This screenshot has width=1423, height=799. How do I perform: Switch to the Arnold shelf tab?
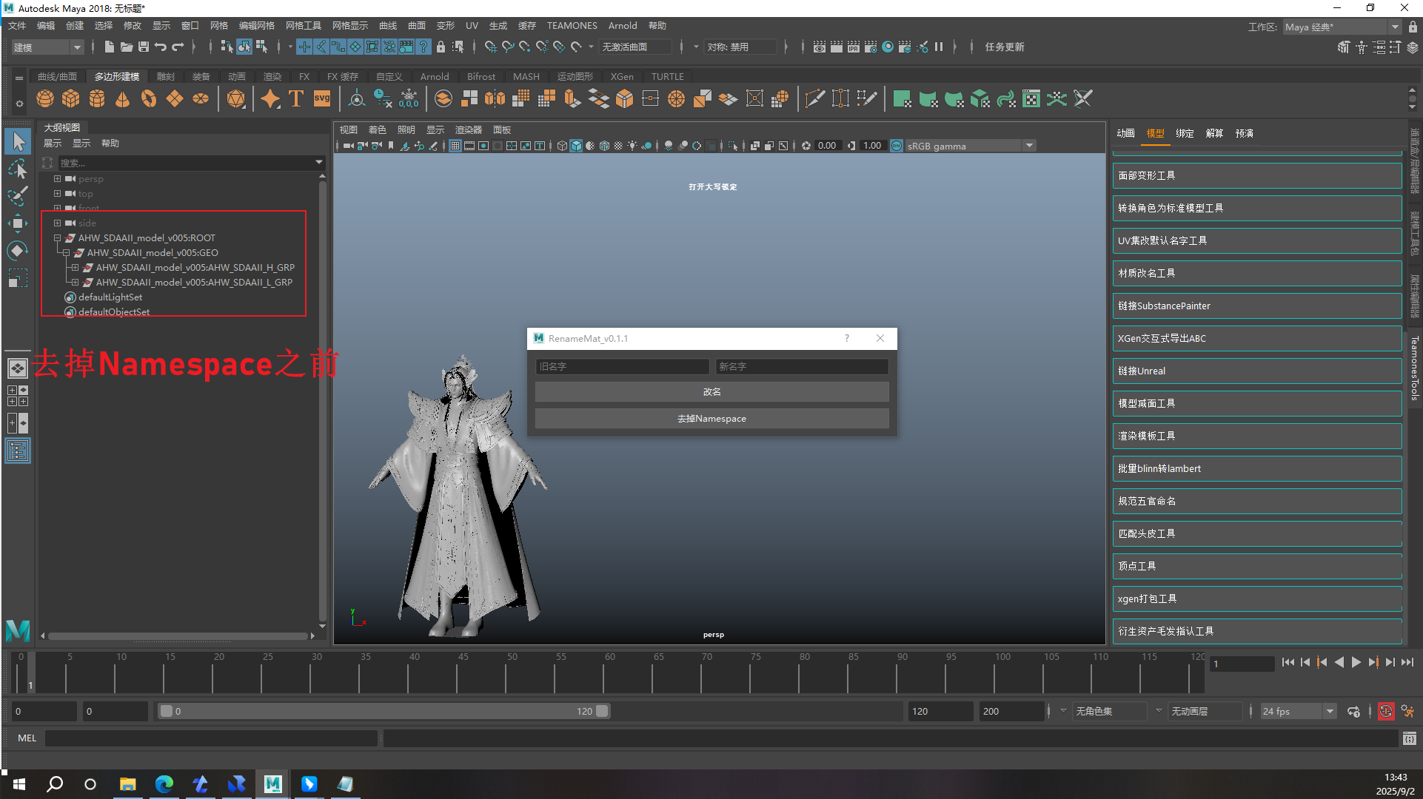tap(434, 76)
